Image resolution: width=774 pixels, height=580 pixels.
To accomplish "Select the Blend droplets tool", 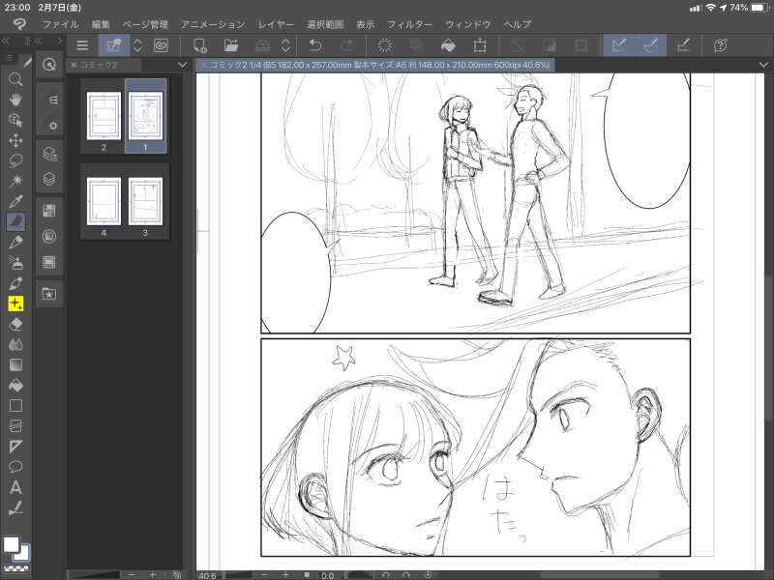I will tap(15, 344).
